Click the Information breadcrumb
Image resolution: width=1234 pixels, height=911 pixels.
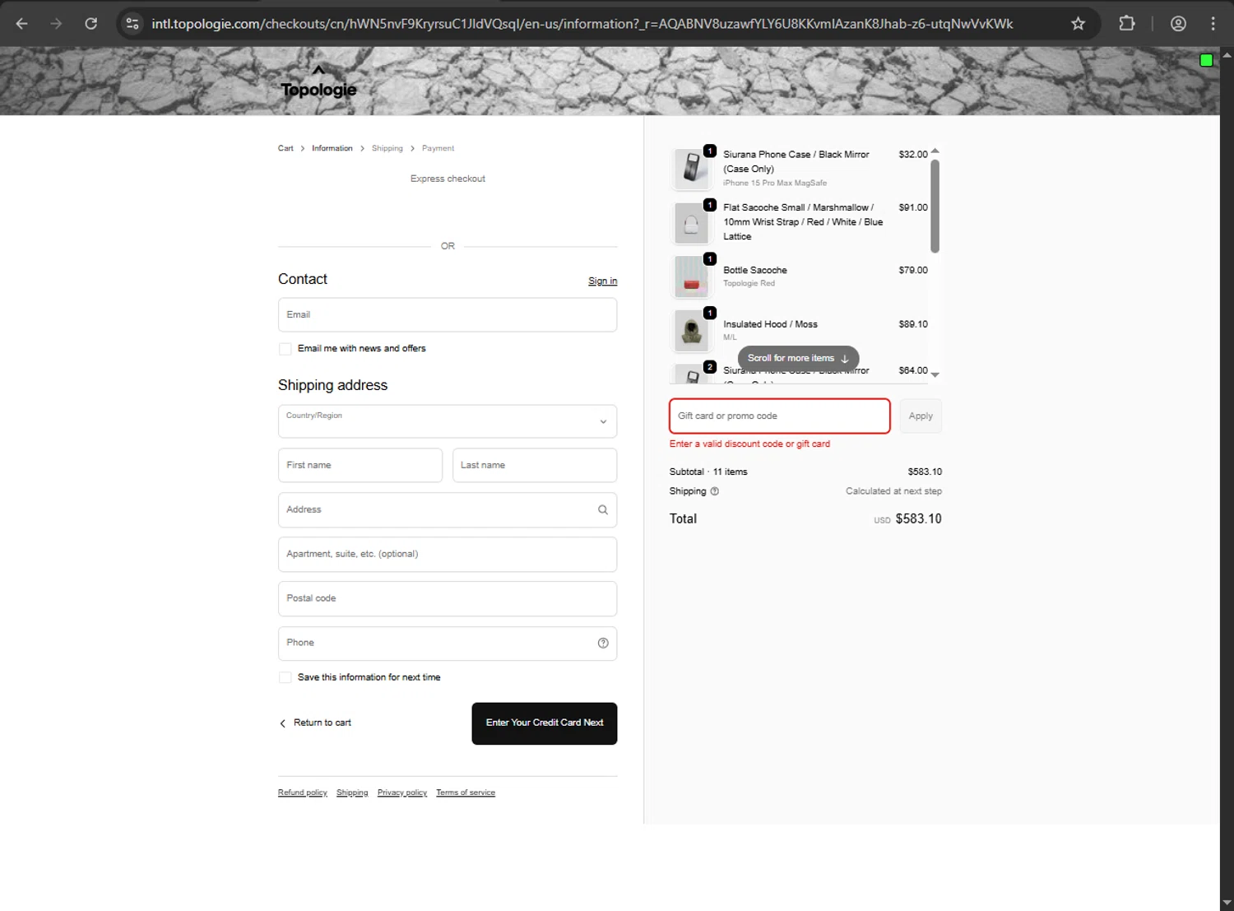point(332,149)
